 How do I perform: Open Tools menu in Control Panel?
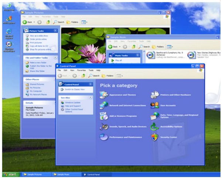pyautogui.click(x=91, y=70)
